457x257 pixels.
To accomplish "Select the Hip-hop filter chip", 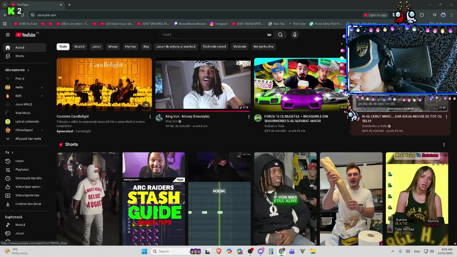I will point(130,46).
